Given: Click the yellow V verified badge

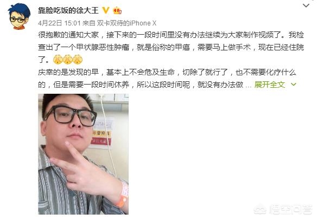Looking at the screenshot, I should click(x=106, y=10).
